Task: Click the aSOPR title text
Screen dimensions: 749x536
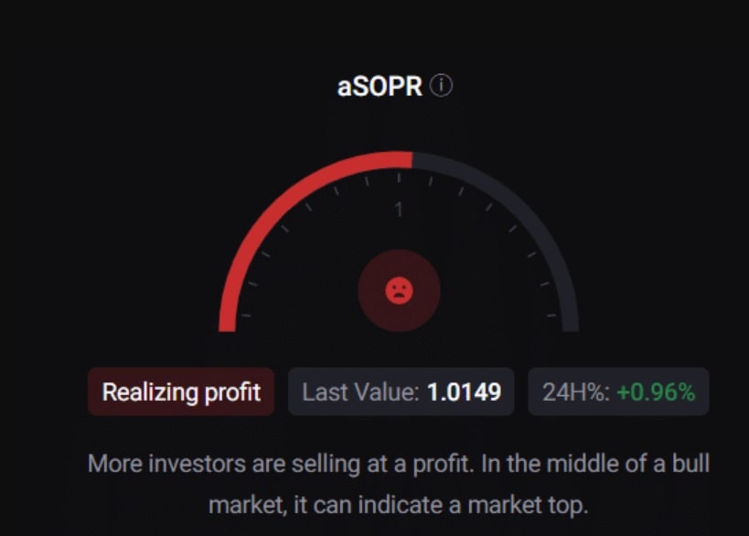Action: click(380, 87)
